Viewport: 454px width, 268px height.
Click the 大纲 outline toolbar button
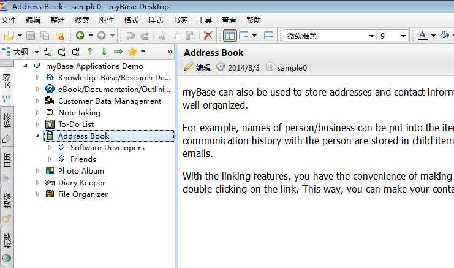tap(16, 52)
